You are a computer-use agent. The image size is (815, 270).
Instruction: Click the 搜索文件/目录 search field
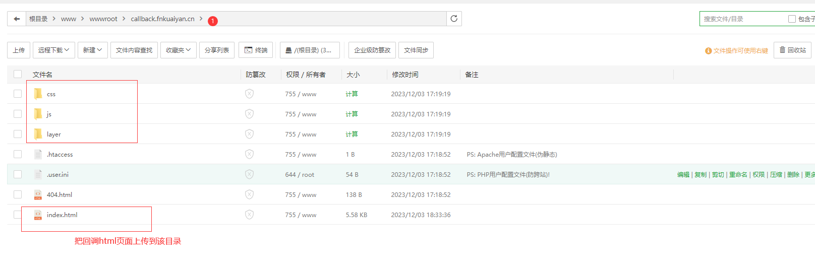tap(742, 19)
